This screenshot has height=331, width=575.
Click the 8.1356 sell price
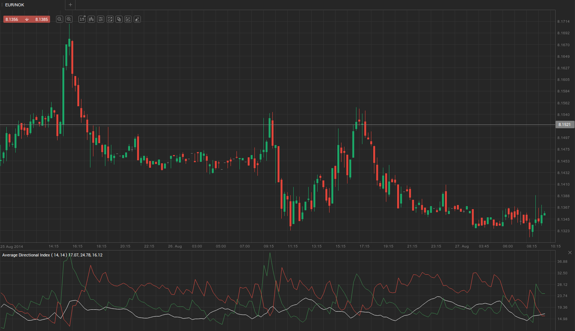point(12,19)
